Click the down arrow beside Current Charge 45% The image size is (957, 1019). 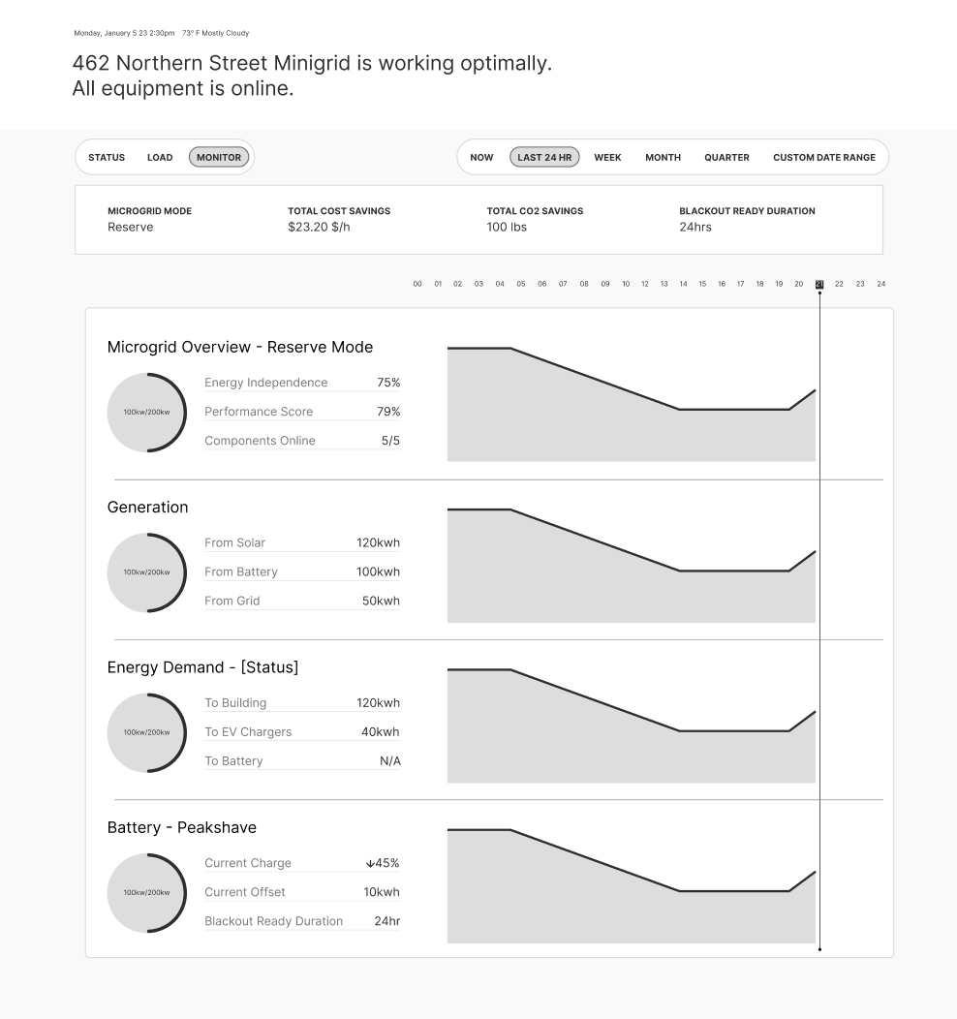pyautogui.click(x=370, y=863)
